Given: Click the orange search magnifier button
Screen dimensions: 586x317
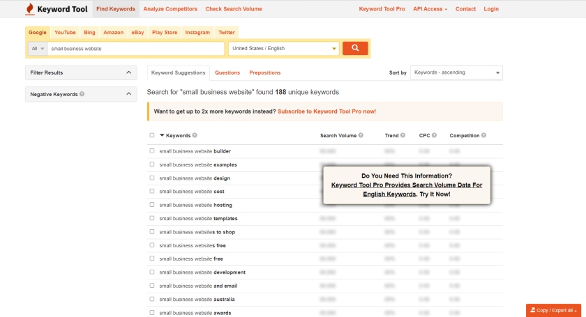Looking at the screenshot, I should [x=355, y=48].
